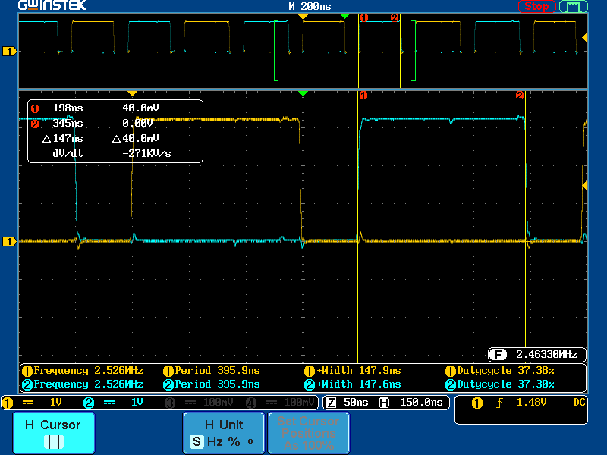Select channel 1 ground marker in overview window

9,51
